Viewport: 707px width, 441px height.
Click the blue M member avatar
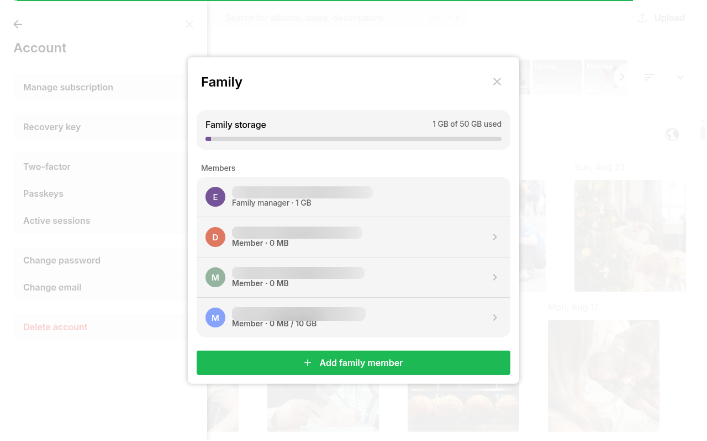215,318
